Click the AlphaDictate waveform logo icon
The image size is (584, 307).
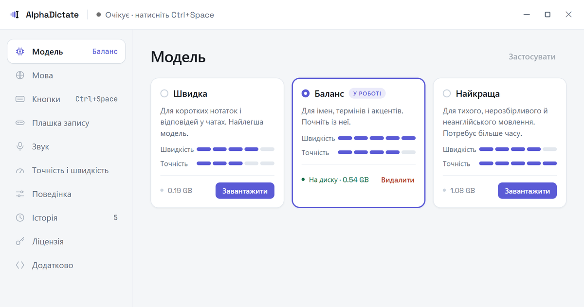tap(15, 15)
